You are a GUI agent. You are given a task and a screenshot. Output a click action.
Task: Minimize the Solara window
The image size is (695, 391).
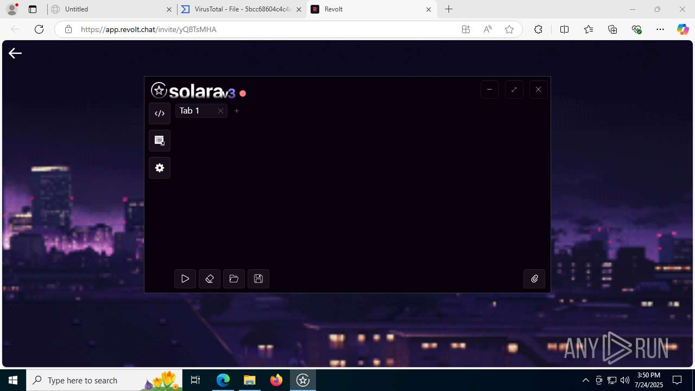[490, 90]
